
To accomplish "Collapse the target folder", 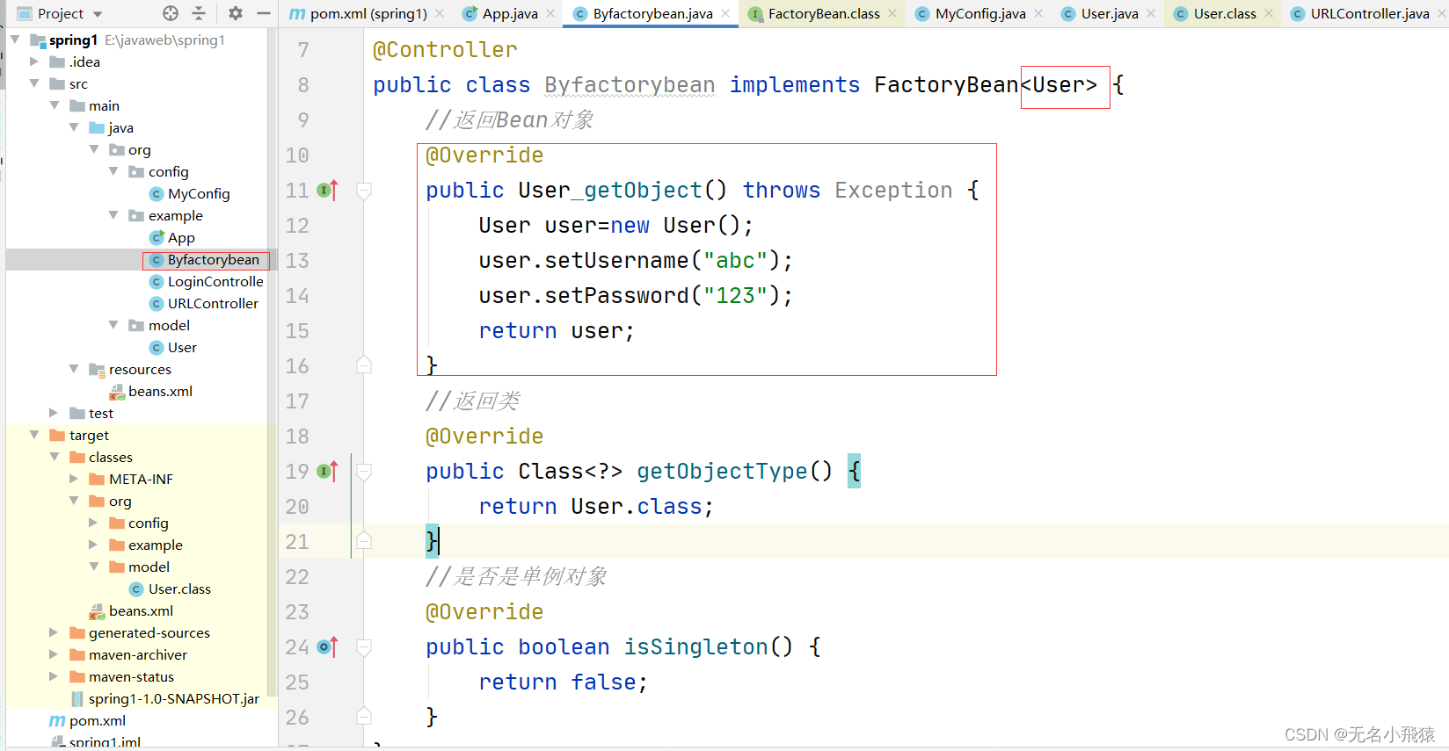I will pos(34,435).
